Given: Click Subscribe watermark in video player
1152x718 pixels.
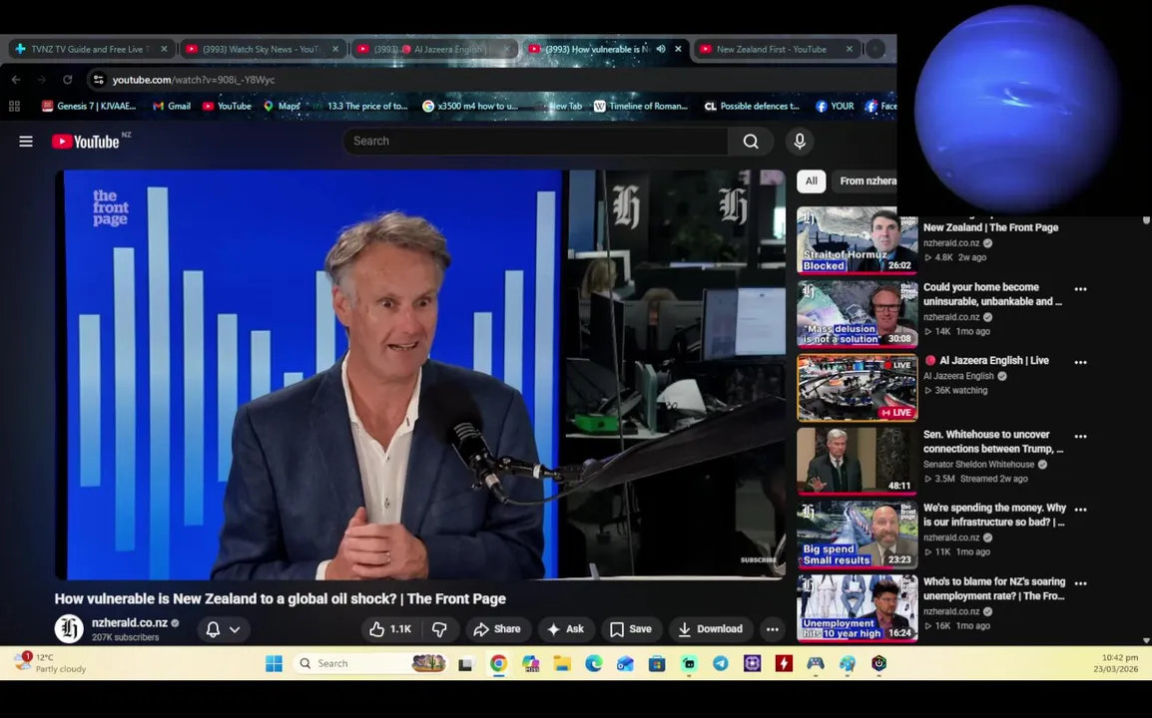Looking at the screenshot, I should click(758, 559).
